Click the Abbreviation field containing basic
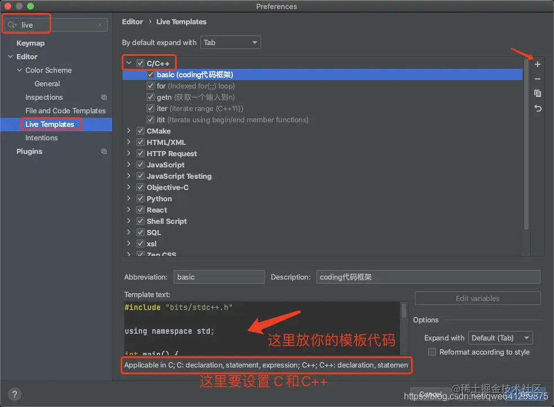554x407 pixels. (x=219, y=277)
